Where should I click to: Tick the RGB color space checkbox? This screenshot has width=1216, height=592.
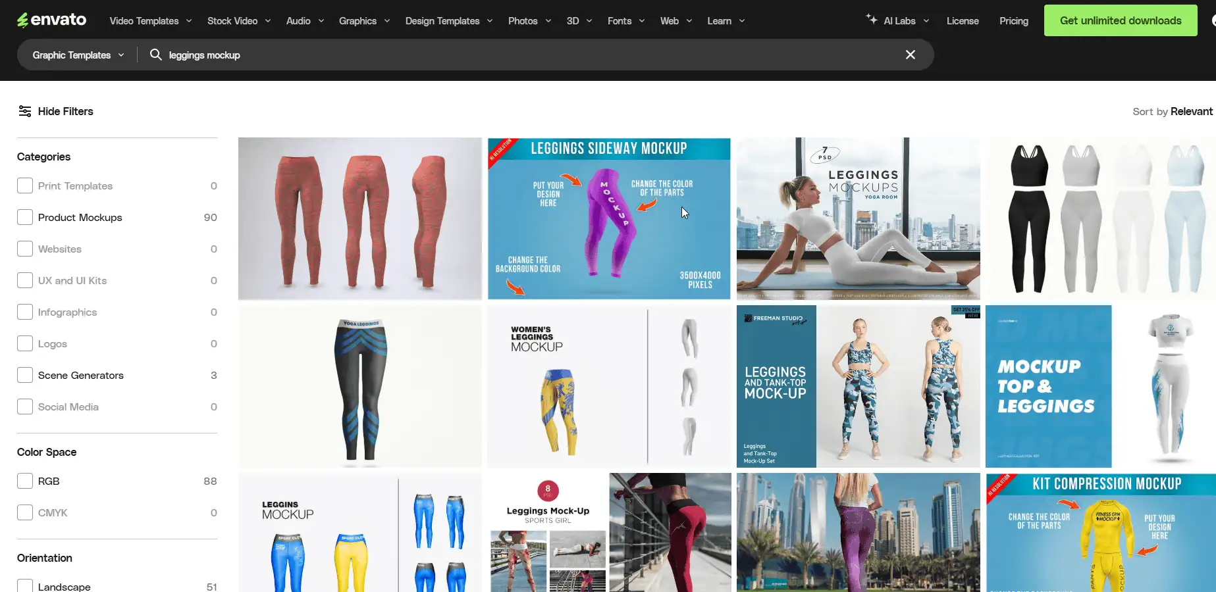pos(25,481)
